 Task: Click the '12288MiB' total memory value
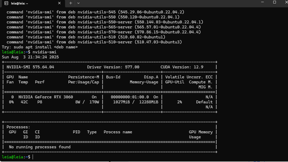(148, 102)
